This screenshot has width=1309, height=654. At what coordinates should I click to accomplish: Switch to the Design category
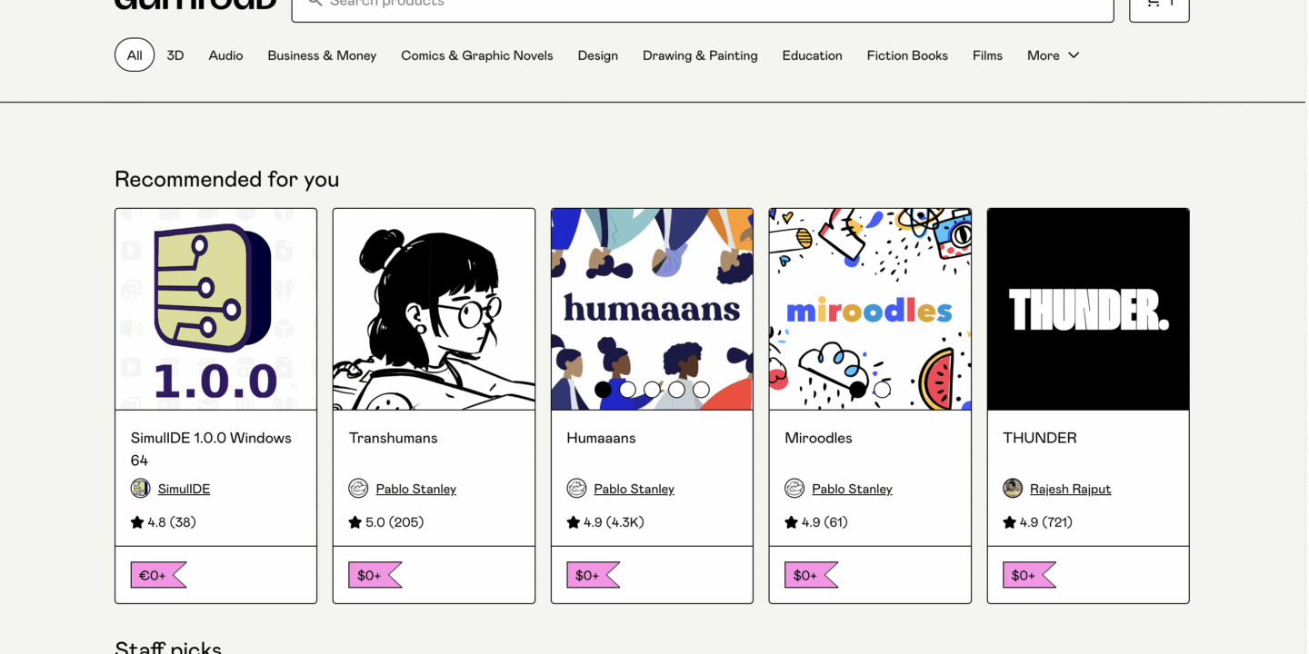click(598, 55)
